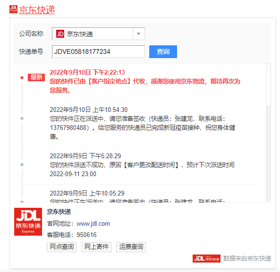Open the www.jdl.com website link
This screenshot has width=280, height=272.
tap(93, 224)
